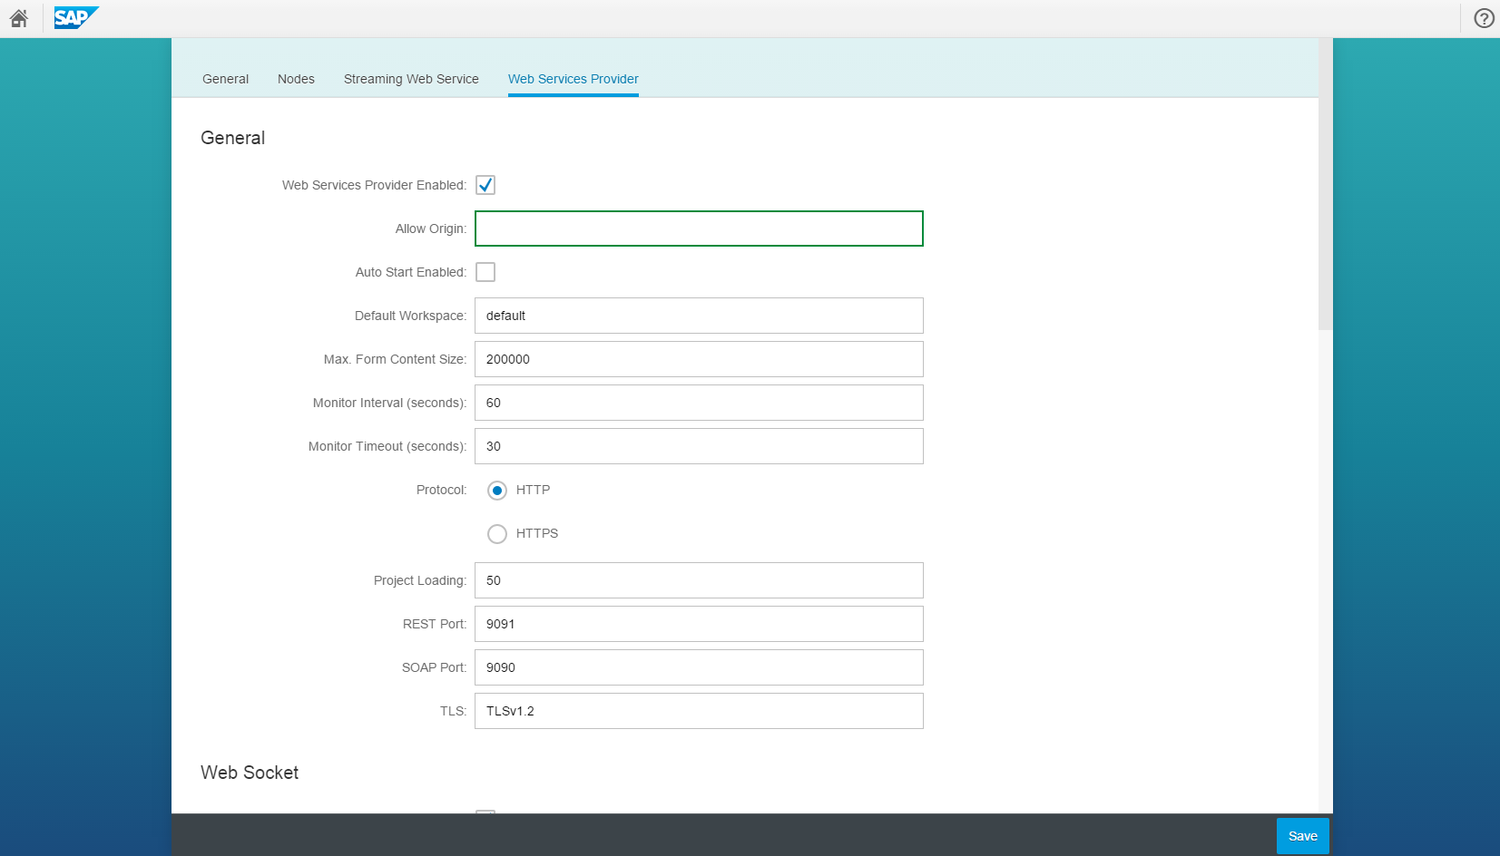
Task: Click the Allow Origin input field
Action: coord(699,229)
